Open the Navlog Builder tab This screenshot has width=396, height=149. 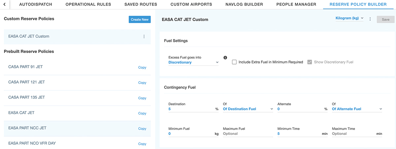[244, 5]
